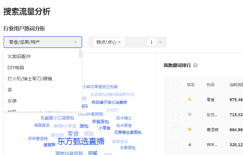Screen dimensions: 243x155
Task: Click 手撕面包 in the word cloud
Action: [x=128, y=148]
